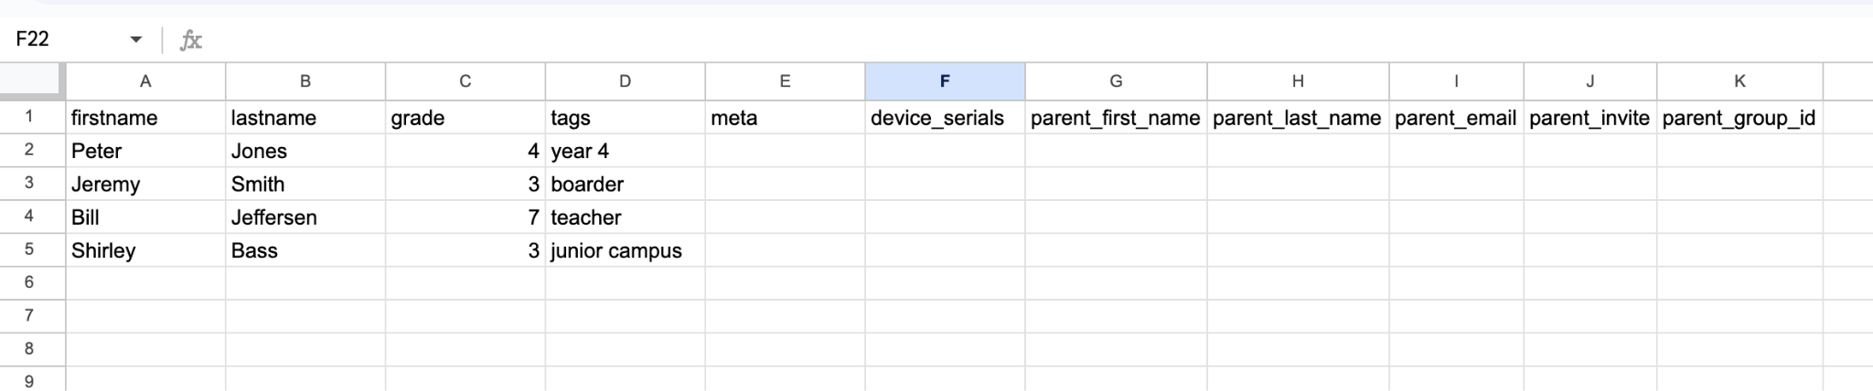Open the name box dropdown arrow

[x=136, y=39]
